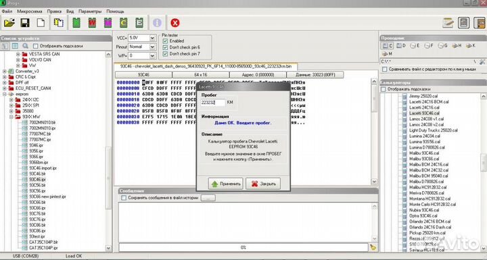Expand the Converter_v3 node

click(4, 72)
